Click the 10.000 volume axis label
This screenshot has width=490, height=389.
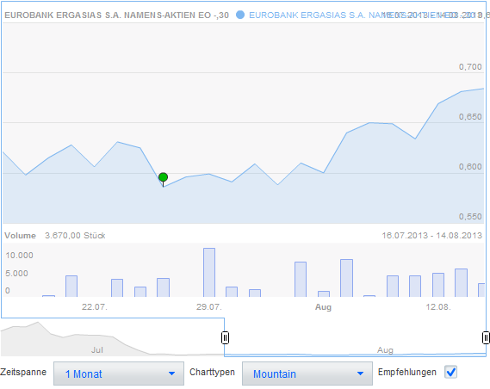[x=19, y=256]
